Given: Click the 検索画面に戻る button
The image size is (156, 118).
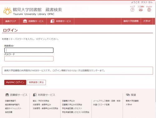Looking at the screenshot, I should pyautogui.click(x=36, y=82).
